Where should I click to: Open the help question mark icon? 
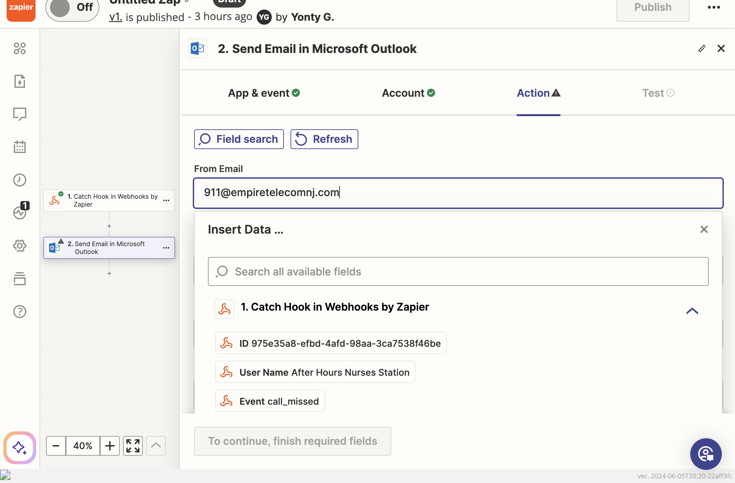coord(20,312)
